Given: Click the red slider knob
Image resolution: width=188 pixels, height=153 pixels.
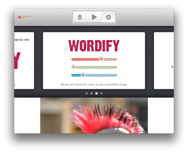Looking at the screenshot, I should tap(101, 59).
